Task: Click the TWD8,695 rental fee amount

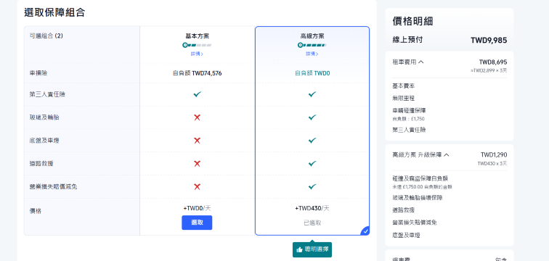Action: (493, 62)
